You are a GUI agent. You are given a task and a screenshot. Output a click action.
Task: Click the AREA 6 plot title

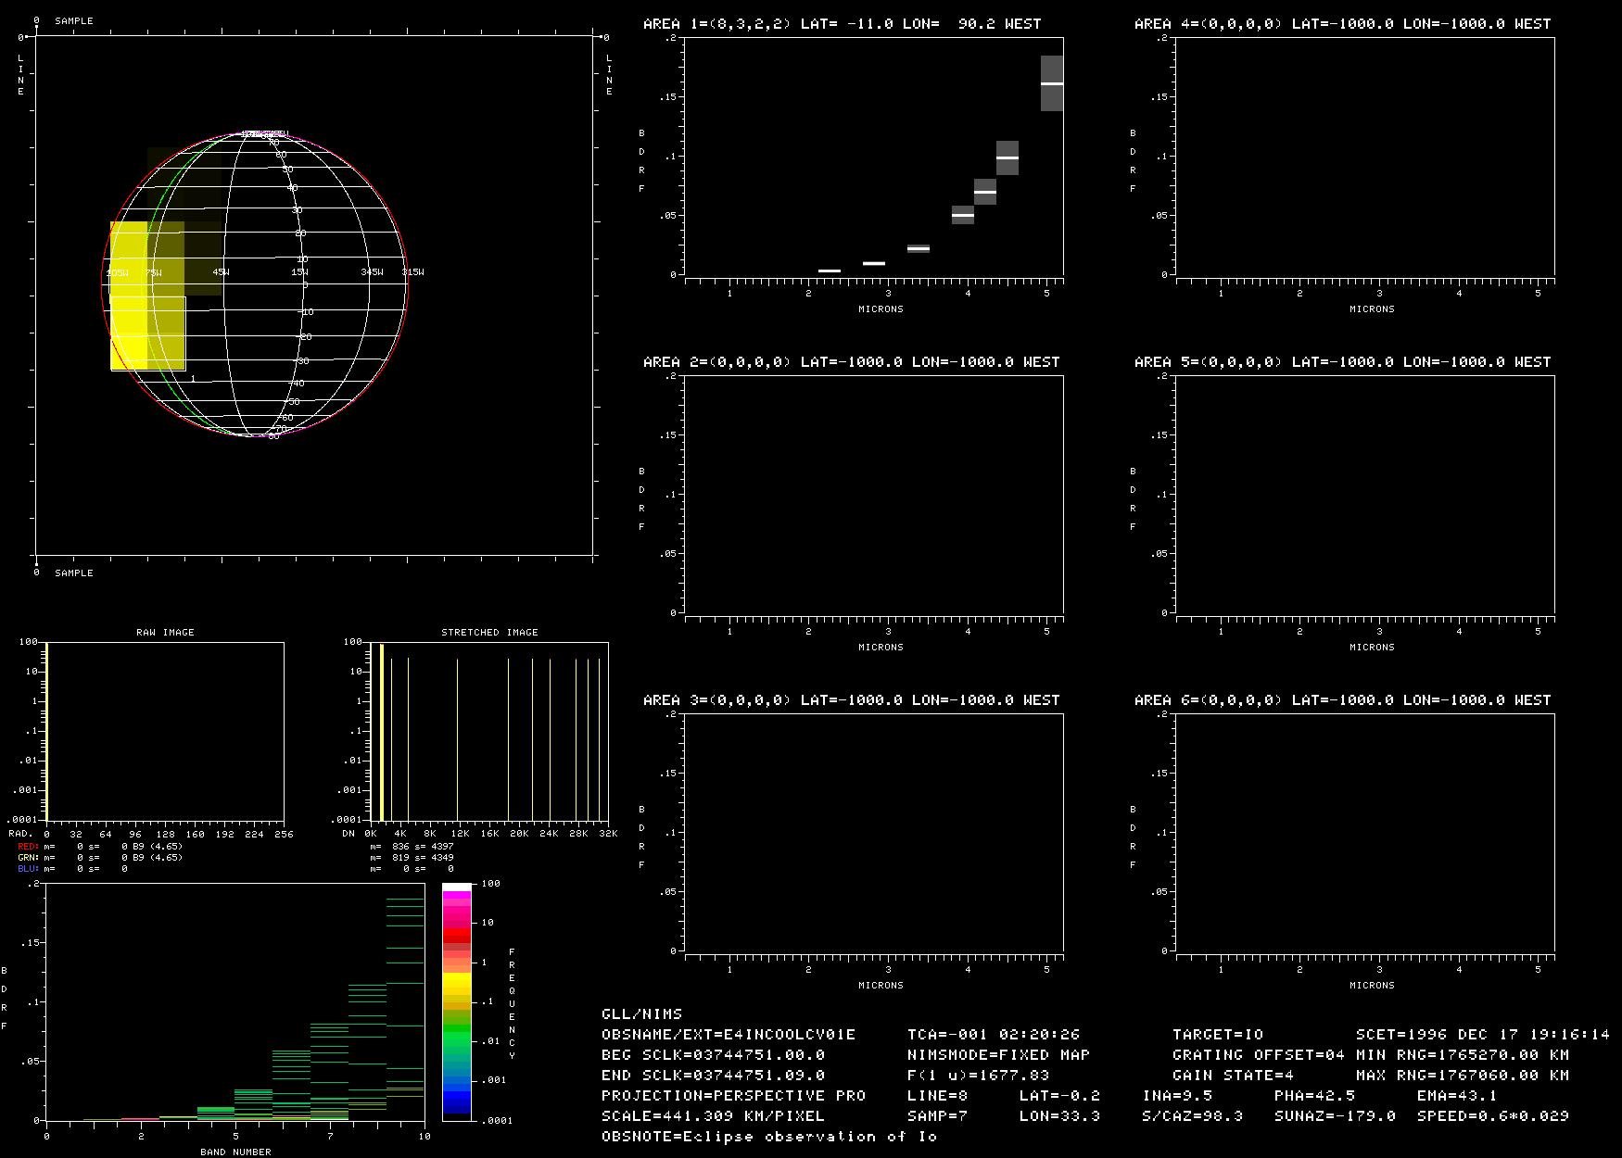[1342, 700]
